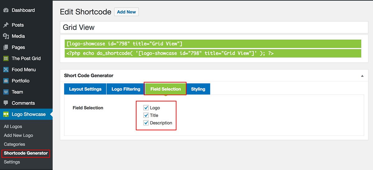Click the Posts pushpin icon
373x170 pixels.
(6, 25)
